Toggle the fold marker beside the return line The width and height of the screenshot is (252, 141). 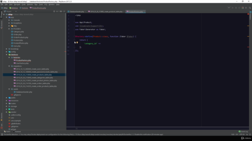click(x=74, y=40)
